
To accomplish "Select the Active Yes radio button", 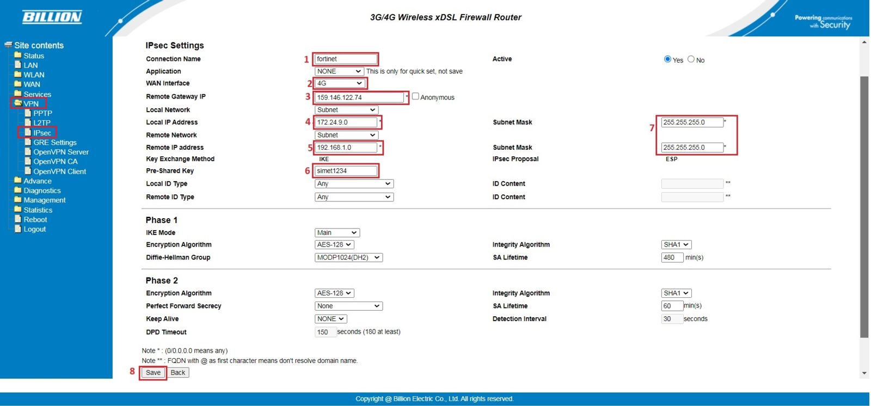I will tap(667, 59).
